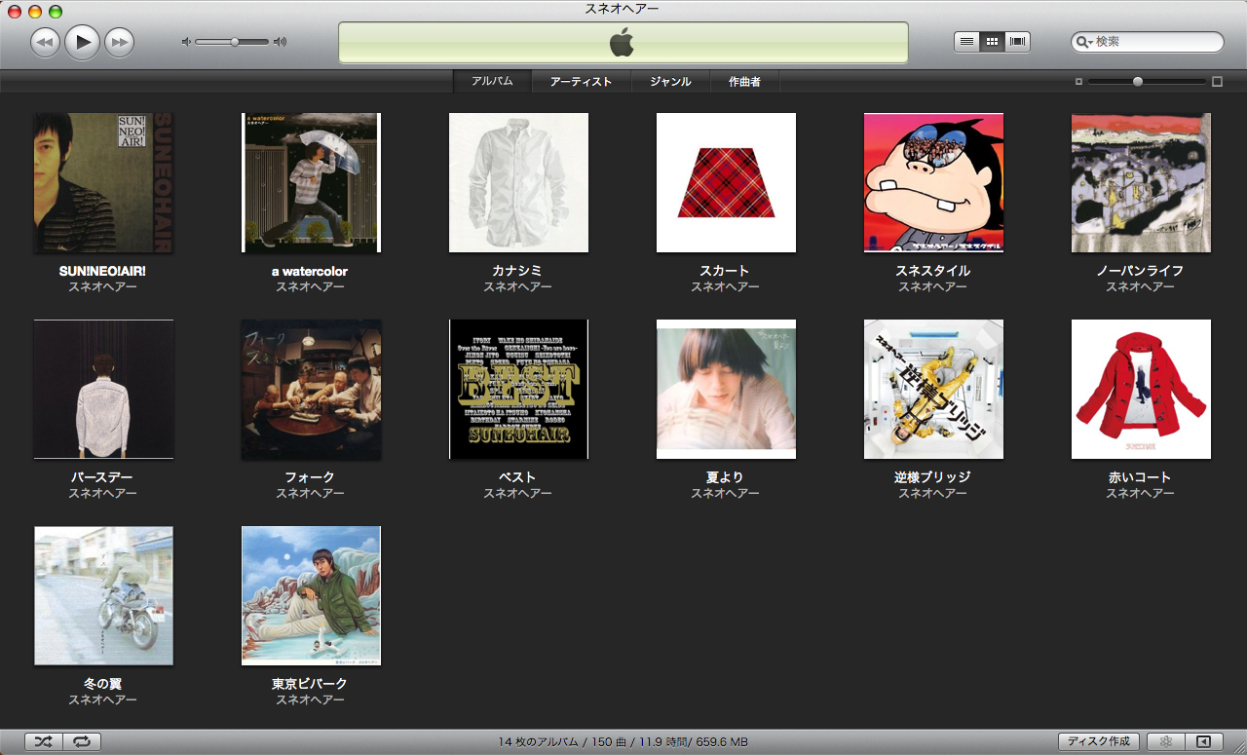Show the sidebar with the arrow panel button
This screenshot has width=1247, height=755.
click(x=1203, y=742)
